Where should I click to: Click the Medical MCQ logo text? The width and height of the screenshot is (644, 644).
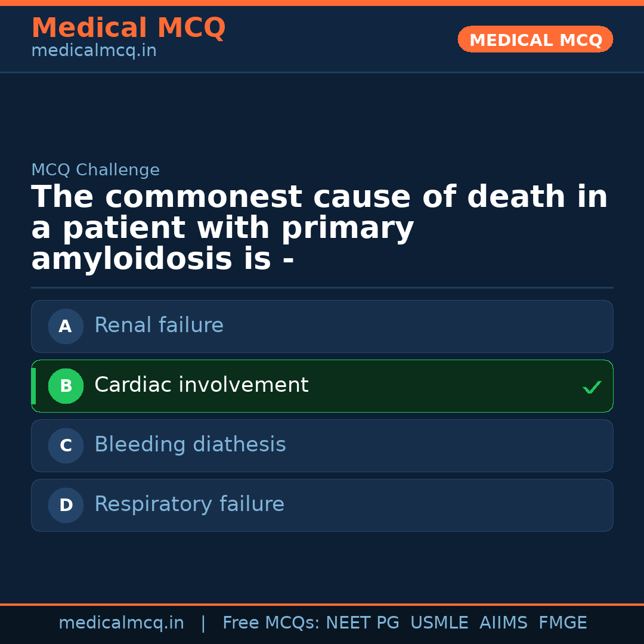(x=128, y=27)
